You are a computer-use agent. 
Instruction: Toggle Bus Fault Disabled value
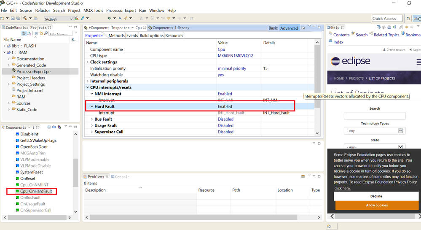tap(225, 119)
